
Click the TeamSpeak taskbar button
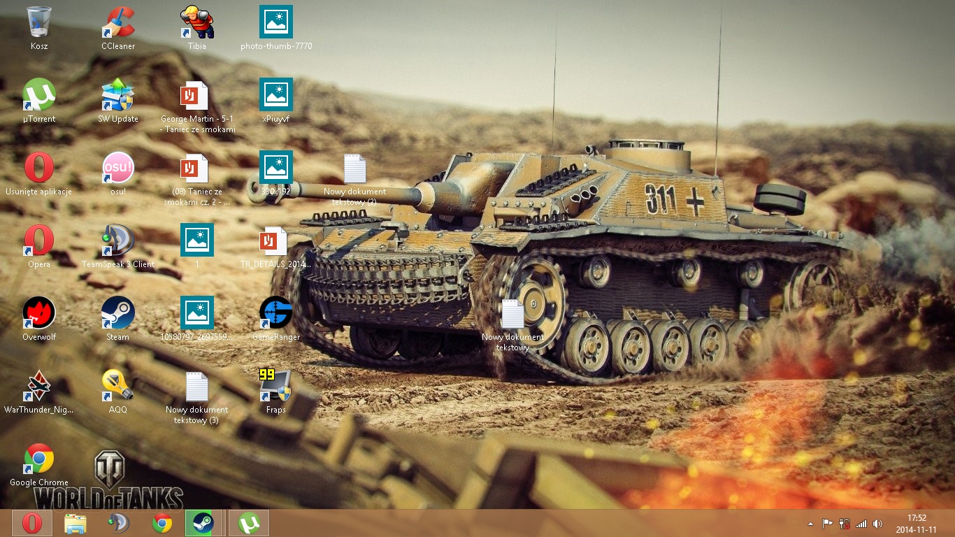118,523
